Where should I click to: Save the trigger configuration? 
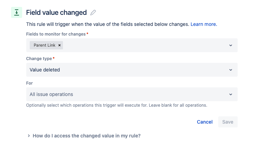pos(228,122)
